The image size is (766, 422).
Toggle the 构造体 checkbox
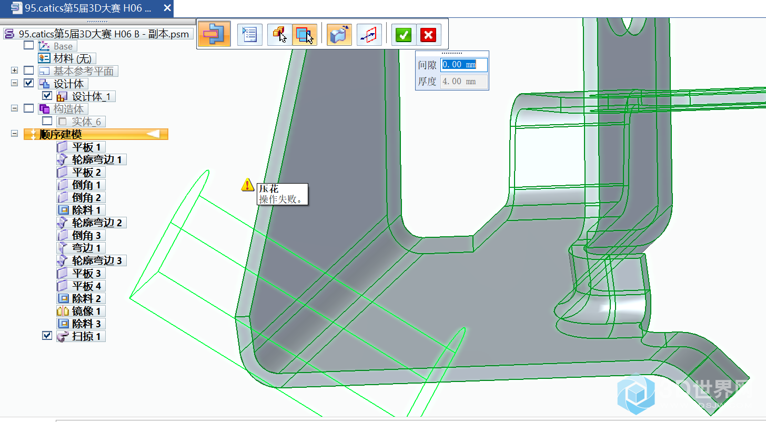pos(28,108)
